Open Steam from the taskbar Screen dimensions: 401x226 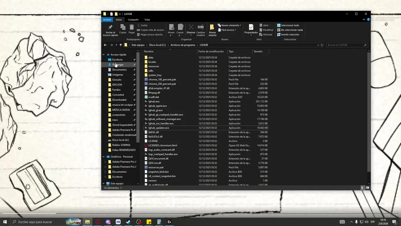(128, 222)
